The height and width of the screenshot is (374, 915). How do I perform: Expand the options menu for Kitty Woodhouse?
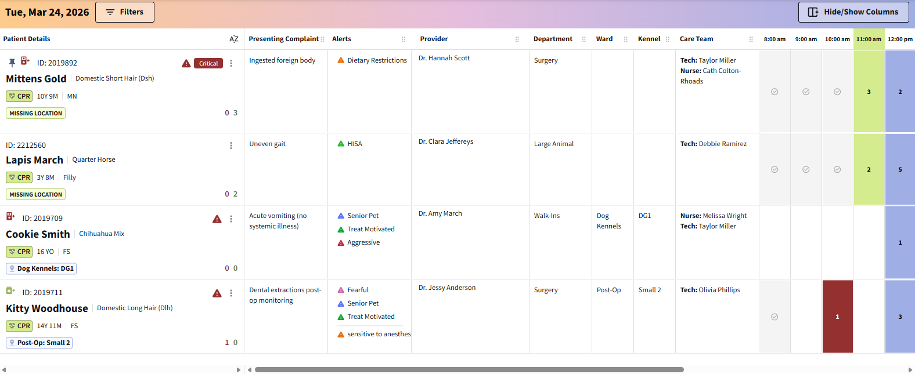point(231,293)
